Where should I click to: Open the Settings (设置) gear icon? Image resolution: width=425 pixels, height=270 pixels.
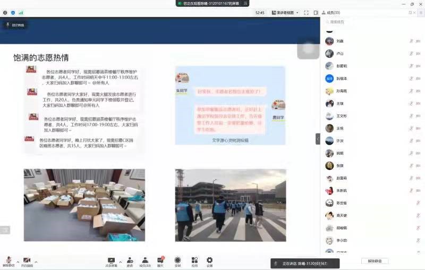[x=209, y=260]
